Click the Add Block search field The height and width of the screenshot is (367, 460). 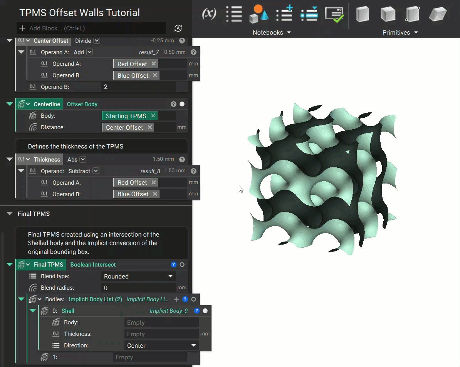91,28
